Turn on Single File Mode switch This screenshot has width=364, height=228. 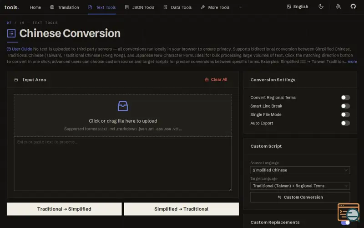(x=345, y=115)
